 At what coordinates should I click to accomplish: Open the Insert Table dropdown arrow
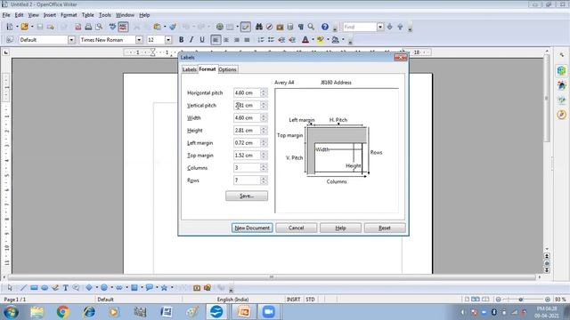(x=238, y=27)
